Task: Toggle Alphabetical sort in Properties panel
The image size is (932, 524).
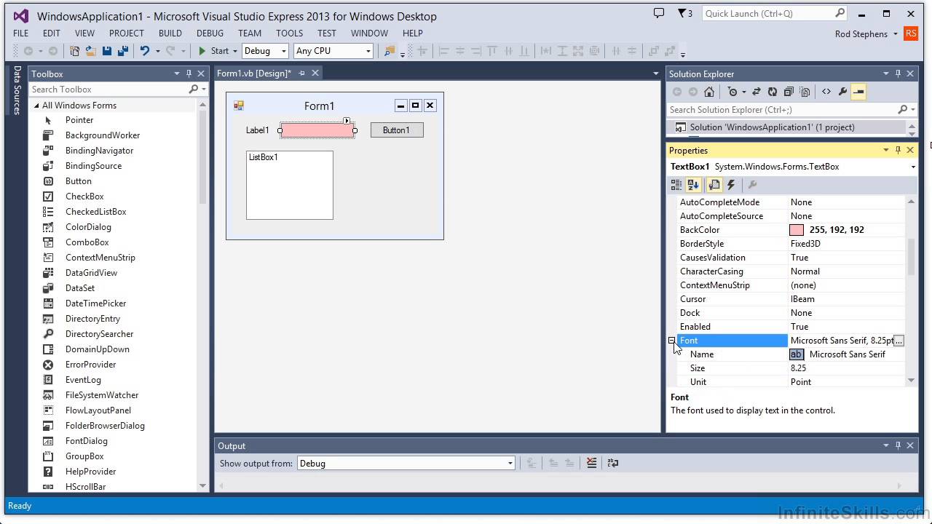Action: point(694,185)
